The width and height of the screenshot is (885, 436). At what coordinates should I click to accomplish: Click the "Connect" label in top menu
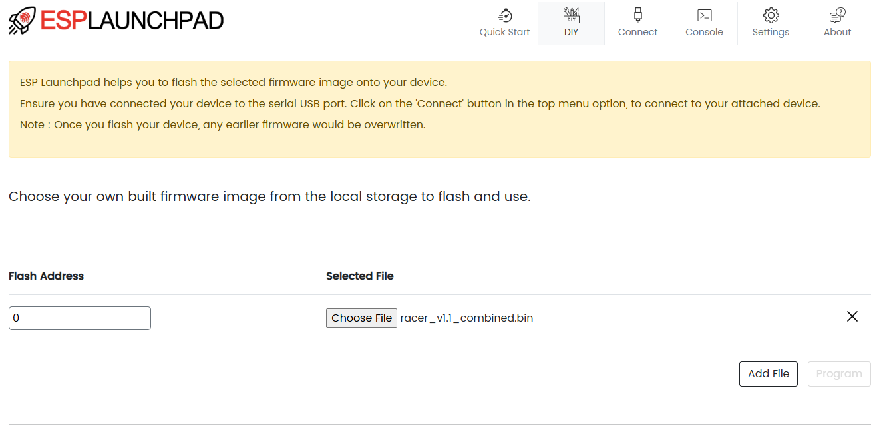[x=637, y=32]
